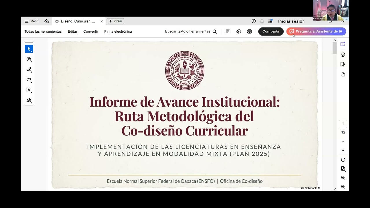Print the document with printer icon
This screenshot has width=370, height=208.
pos(249,31)
